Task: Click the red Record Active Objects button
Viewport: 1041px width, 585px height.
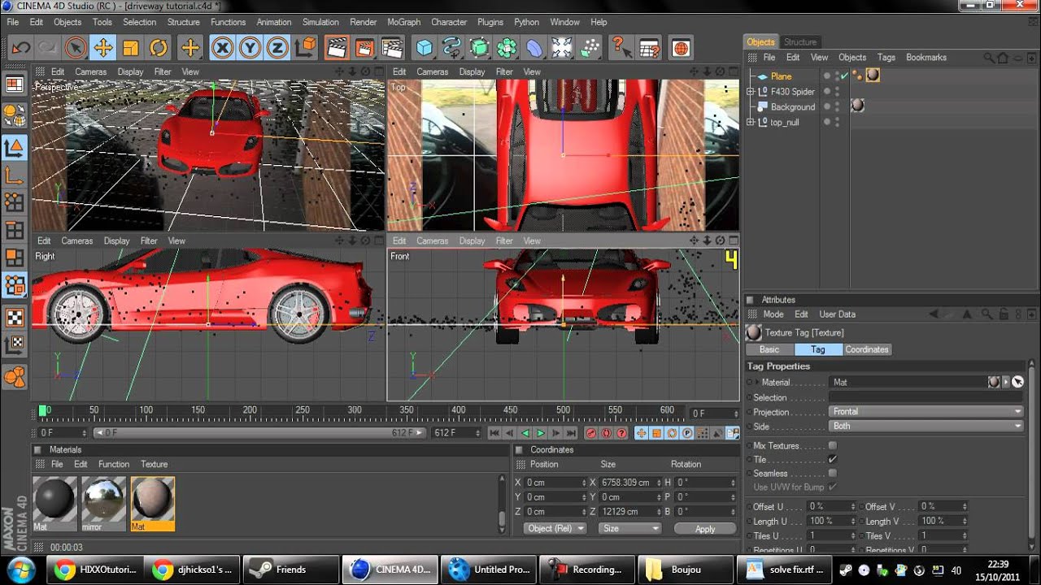Action: coord(591,434)
